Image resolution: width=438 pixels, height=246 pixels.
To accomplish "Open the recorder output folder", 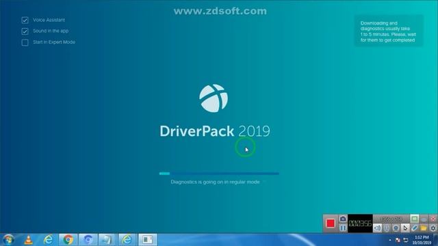I will point(424,228).
